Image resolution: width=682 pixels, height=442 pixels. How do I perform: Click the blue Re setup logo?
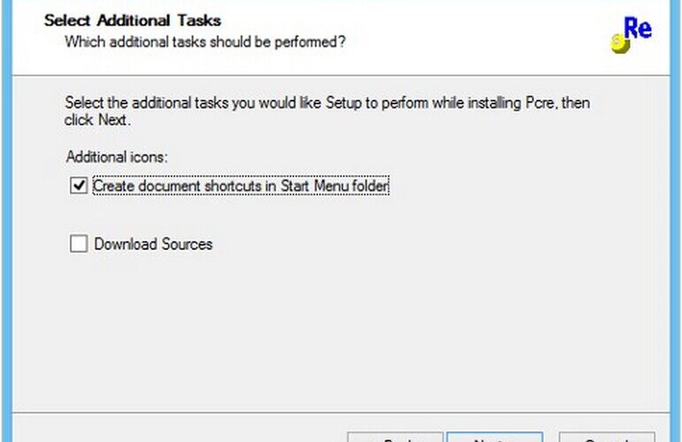[x=632, y=34]
